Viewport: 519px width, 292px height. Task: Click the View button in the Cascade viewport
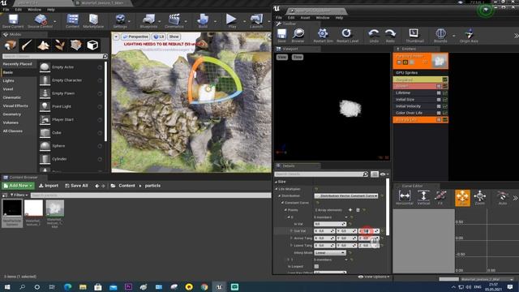tap(282, 57)
